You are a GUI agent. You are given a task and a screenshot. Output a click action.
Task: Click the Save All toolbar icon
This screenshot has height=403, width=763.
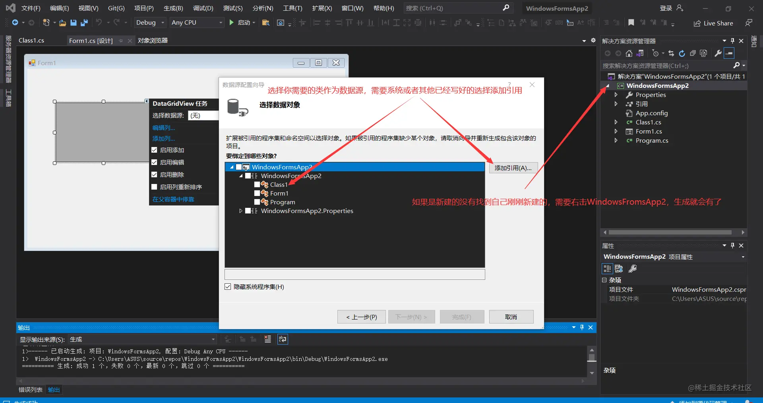(x=84, y=23)
